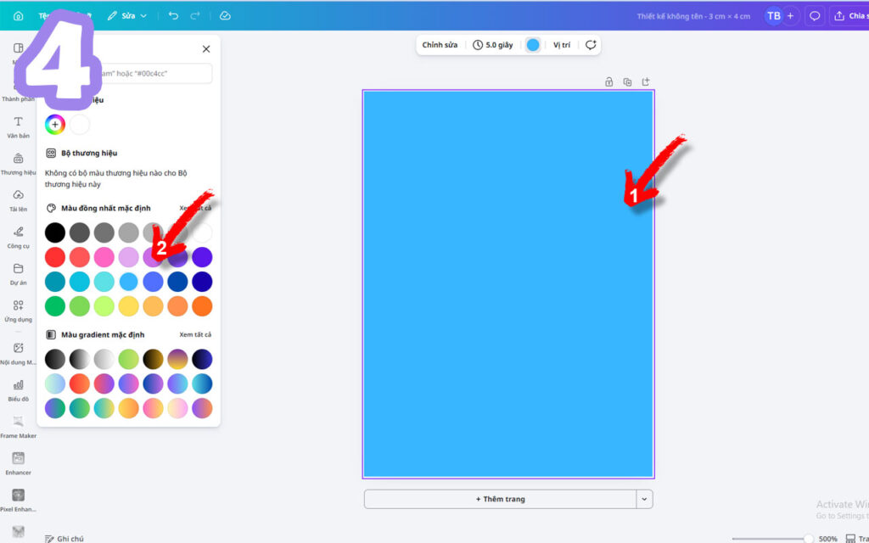Launch the Pixel Enhan... app
The height and width of the screenshot is (543, 869).
pos(19,501)
